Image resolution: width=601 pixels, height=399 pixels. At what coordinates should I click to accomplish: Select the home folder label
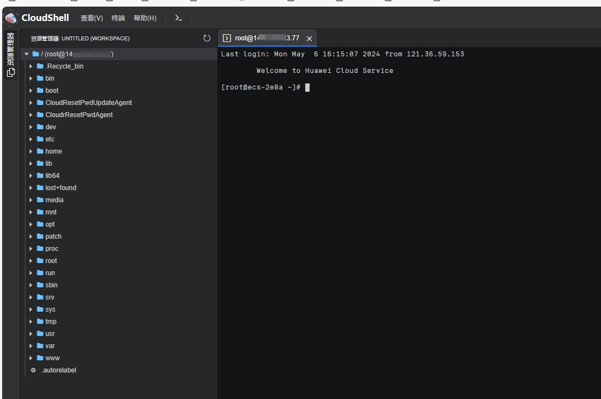tap(54, 151)
